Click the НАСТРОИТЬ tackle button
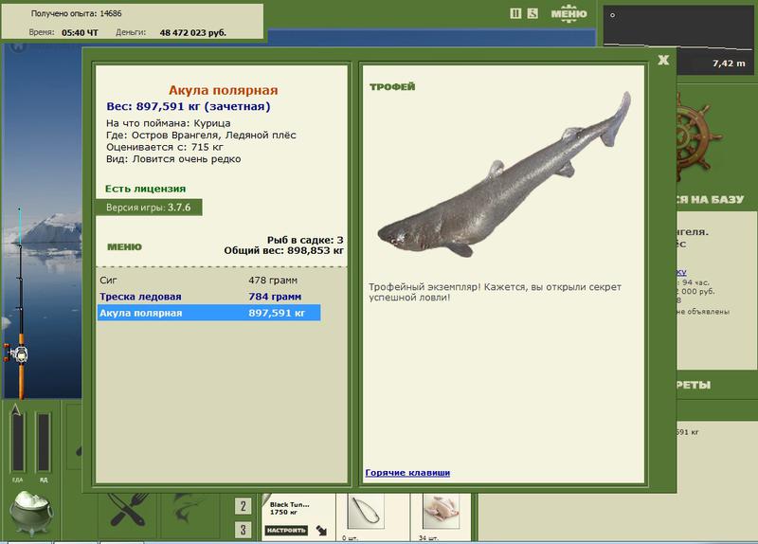The height and width of the screenshot is (544, 758). pyautogui.click(x=286, y=531)
